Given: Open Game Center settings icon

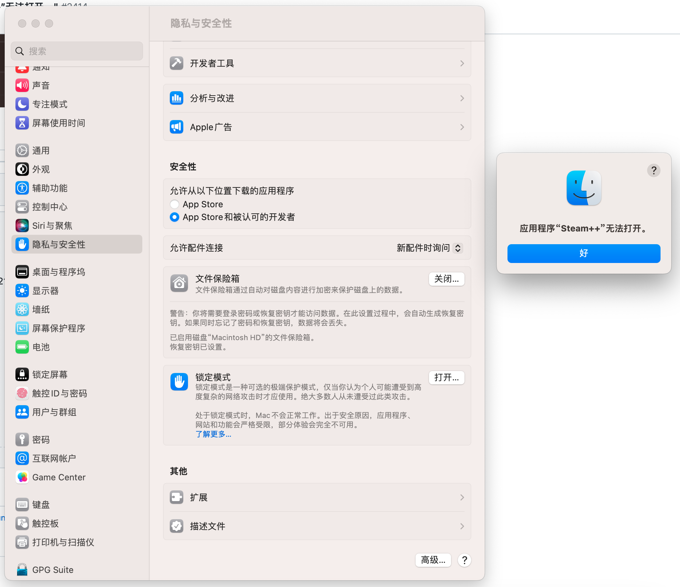Looking at the screenshot, I should coord(22,477).
